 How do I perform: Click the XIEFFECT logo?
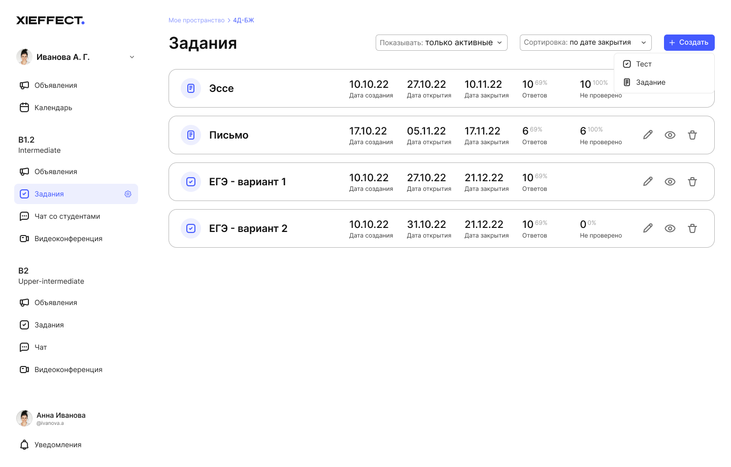click(50, 20)
